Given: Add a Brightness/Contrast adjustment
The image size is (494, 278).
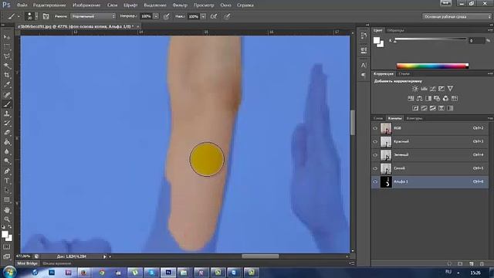Looking at the screenshot, I should [415, 89].
